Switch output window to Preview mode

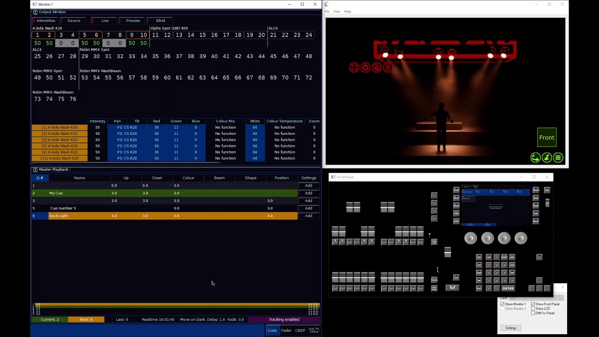click(131, 21)
